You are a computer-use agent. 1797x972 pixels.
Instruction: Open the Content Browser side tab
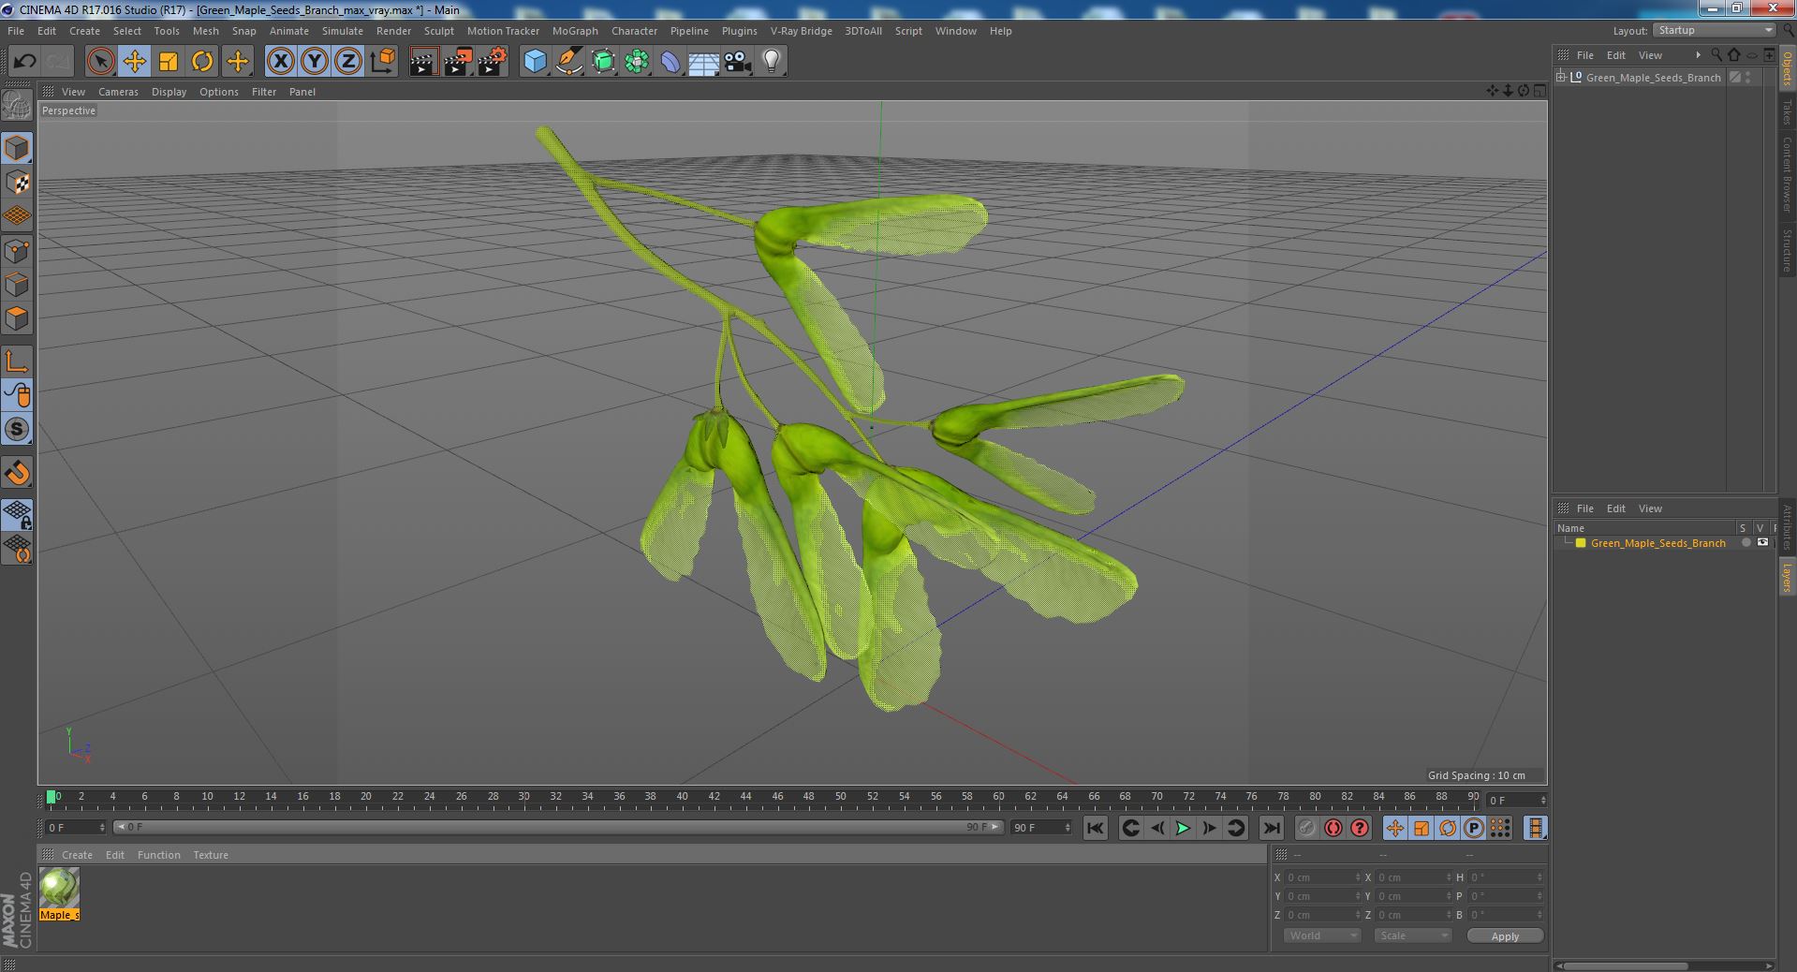pos(1788,174)
